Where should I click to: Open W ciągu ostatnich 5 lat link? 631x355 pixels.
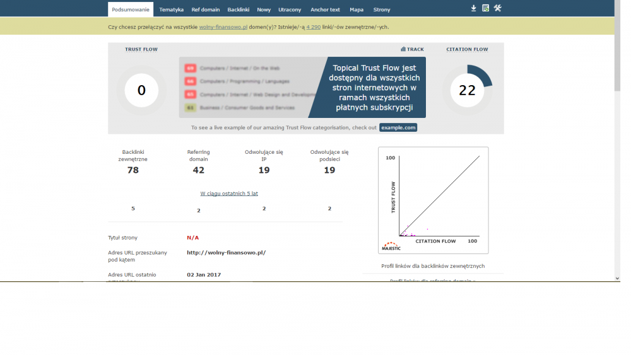tap(229, 194)
